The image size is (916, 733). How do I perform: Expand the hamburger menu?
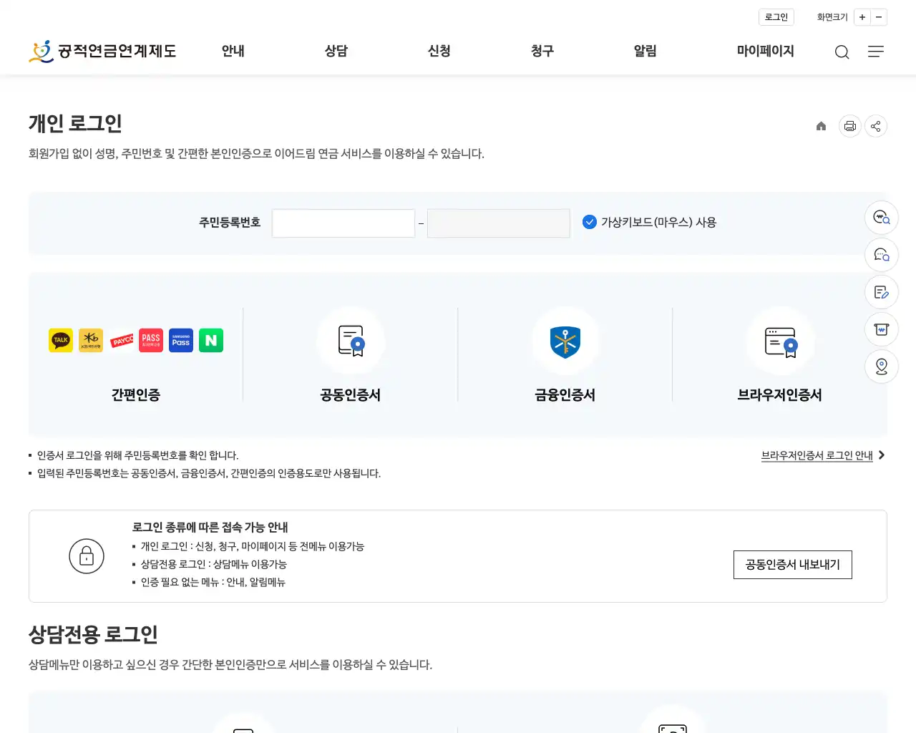click(x=875, y=52)
